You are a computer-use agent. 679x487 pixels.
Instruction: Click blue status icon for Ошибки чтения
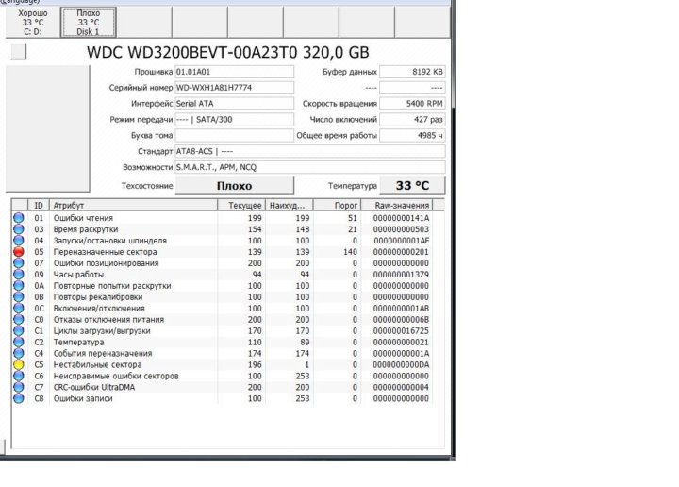(18, 218)
